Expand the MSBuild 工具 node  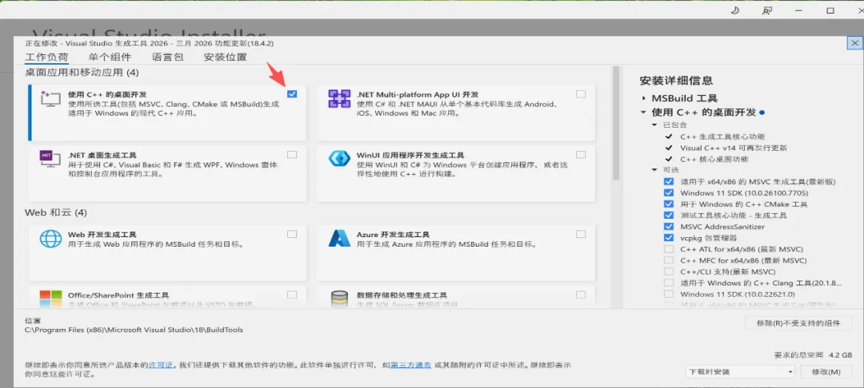(x=643, y=98)
